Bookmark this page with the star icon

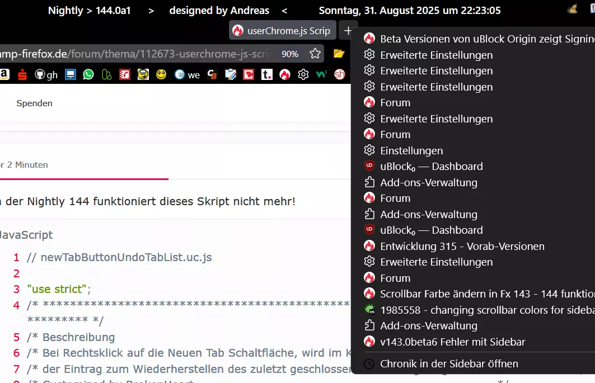315,54
